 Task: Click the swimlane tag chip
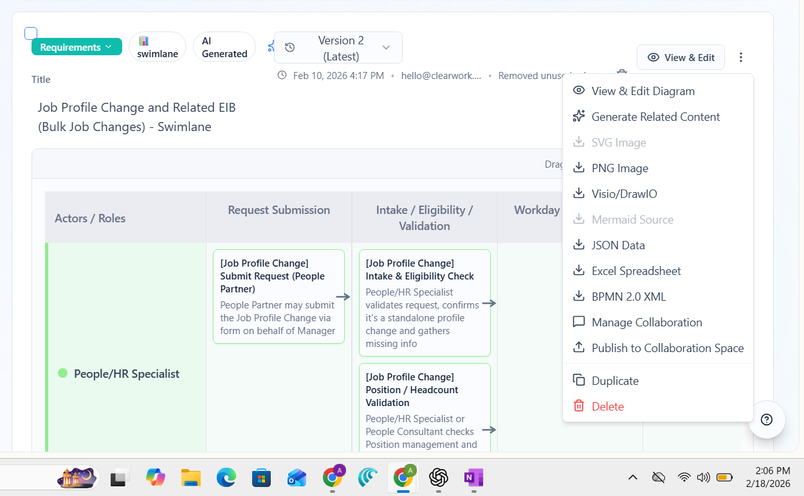[158, 47]
